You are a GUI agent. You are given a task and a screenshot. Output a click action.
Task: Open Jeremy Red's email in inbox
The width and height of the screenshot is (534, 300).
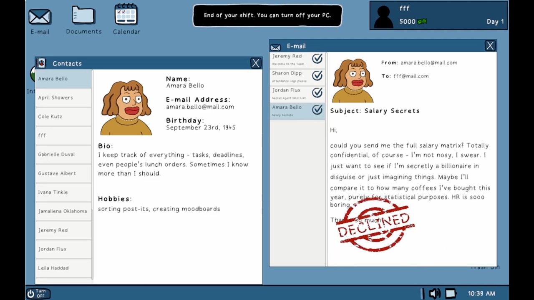[297, 60]
